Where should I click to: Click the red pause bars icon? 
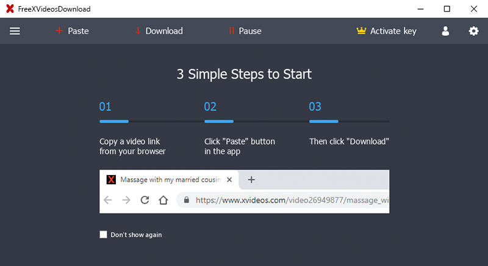point(231,31)
